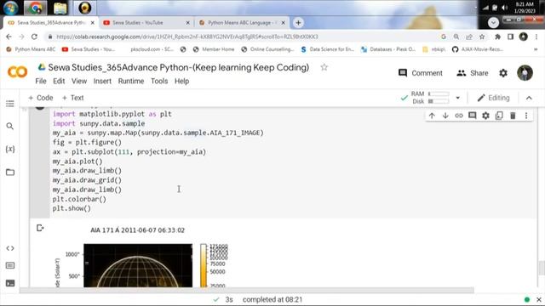The image size is (545, 306).
Task: Copy link to this cell
Action: coord(459,116)
